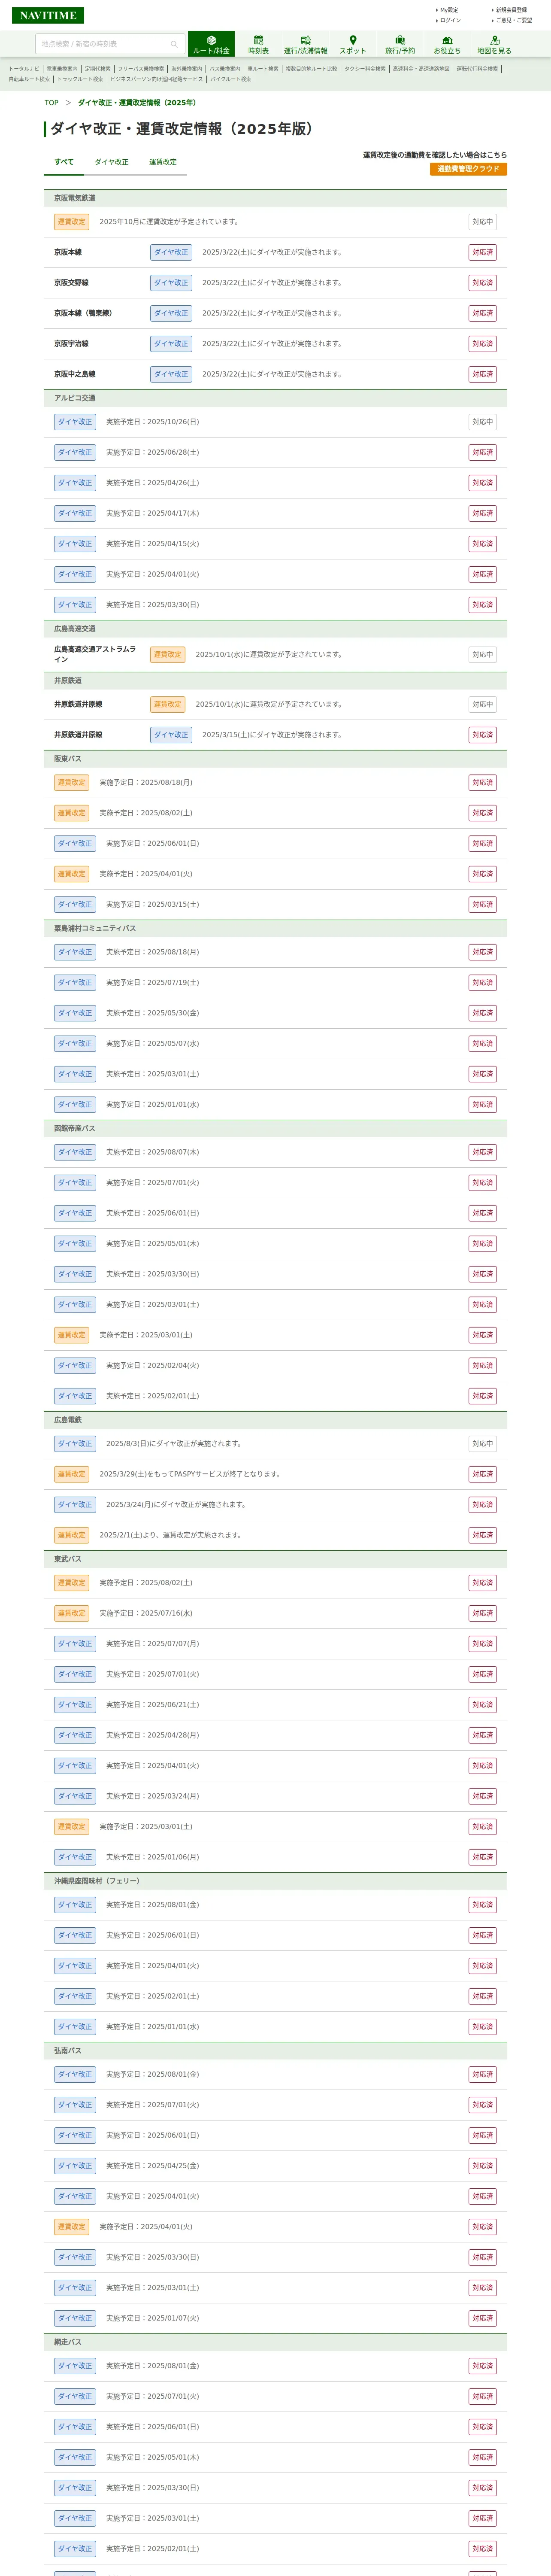The image size is (551, 2576).
Task: Open the 京阪本線 ダイヤ改正 row
Action: (275, 252)
